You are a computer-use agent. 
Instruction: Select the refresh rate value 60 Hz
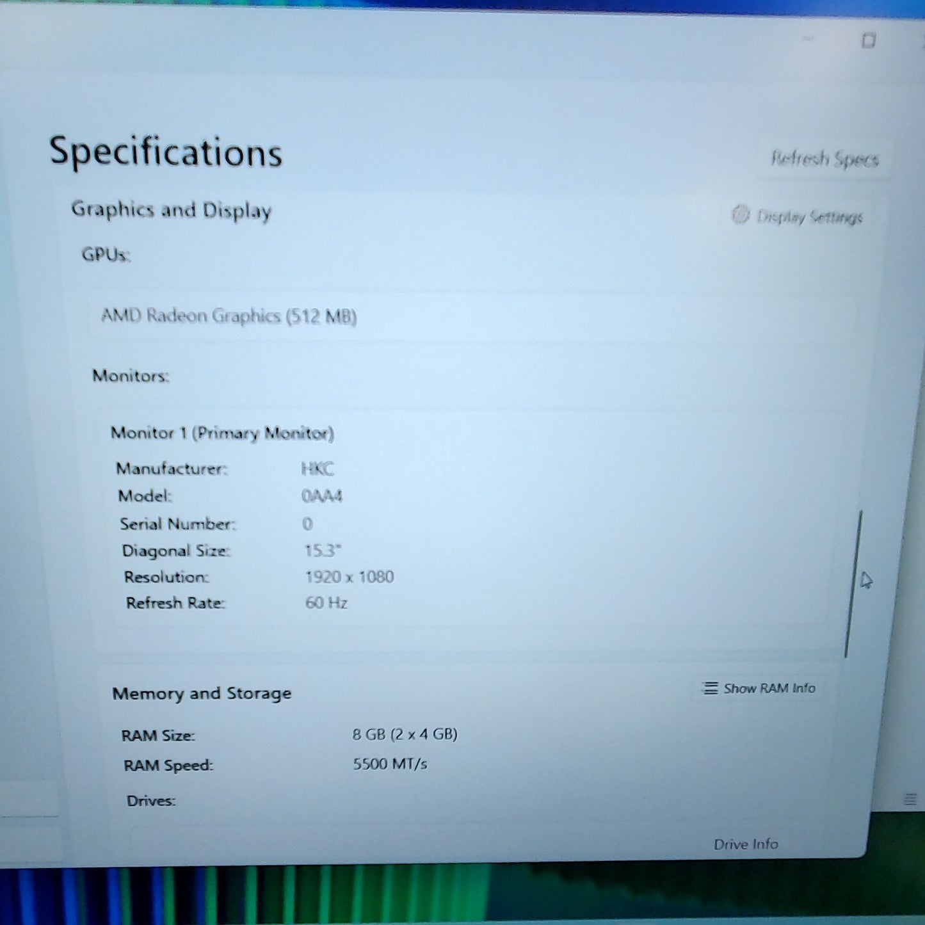326,602
